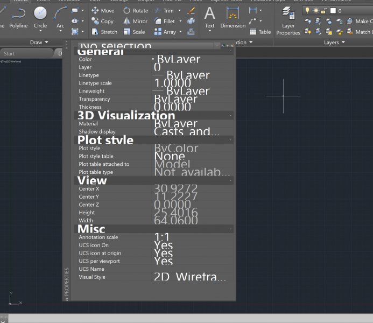Open the No selection object dropdown
The height and width of the screenshot is (323, 373).
point(217,46)
